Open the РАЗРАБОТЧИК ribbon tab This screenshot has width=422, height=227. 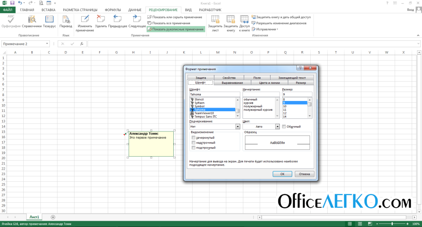[x=210, y=10]
